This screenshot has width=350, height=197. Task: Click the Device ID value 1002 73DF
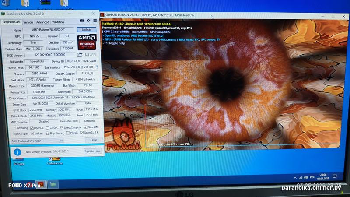pyautogui.click(x=81, y=61)
